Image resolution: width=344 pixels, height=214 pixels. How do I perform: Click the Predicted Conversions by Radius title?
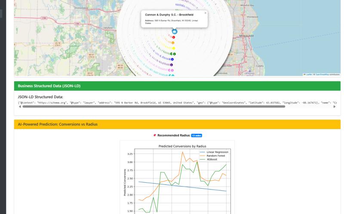182,146
